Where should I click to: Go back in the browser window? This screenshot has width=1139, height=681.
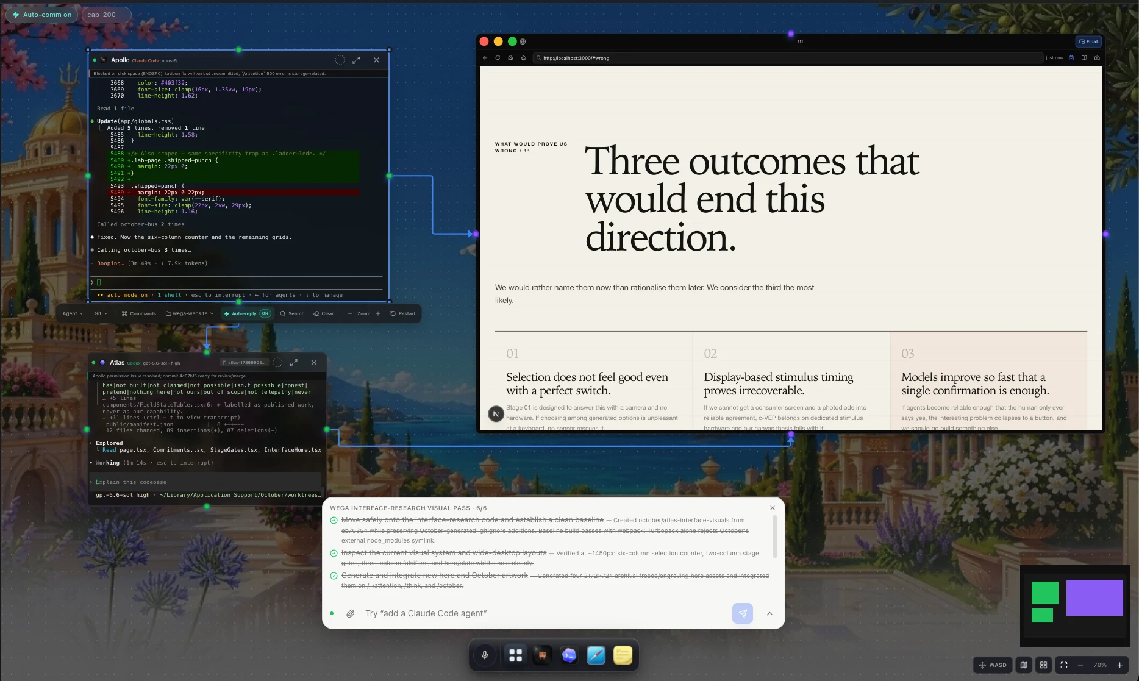coord(485,58)
